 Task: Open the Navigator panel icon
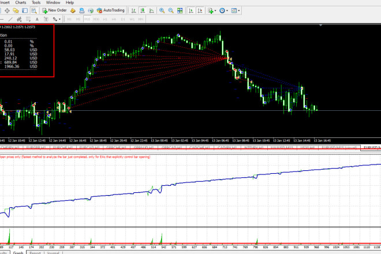(16, 11)
